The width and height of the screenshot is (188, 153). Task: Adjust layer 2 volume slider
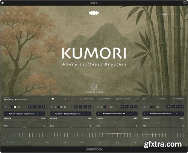(x=71, y=120)
